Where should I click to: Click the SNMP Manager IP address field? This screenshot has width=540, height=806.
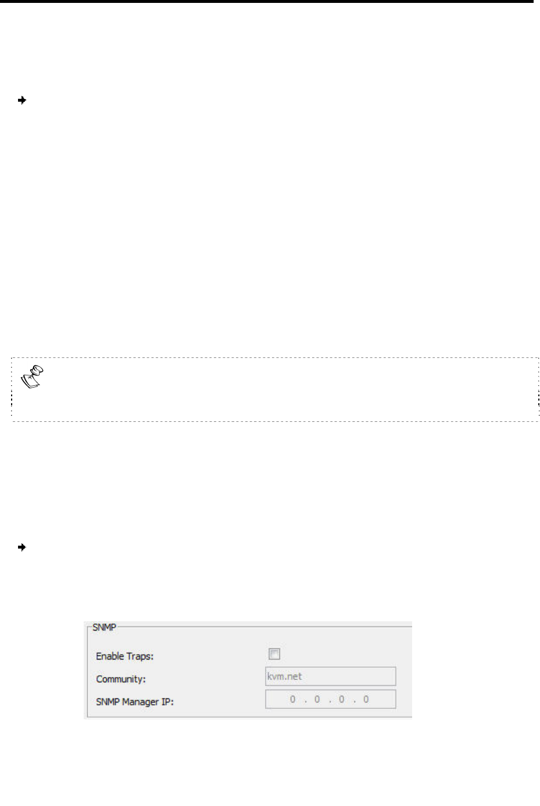click(x=331, y=699)
